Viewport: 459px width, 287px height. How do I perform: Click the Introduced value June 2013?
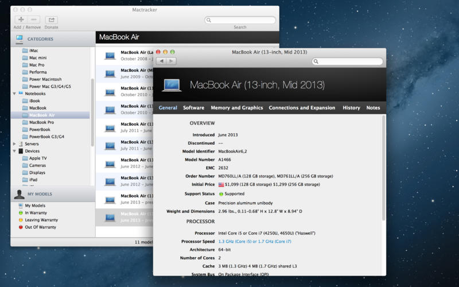click(x=228, y=135)
